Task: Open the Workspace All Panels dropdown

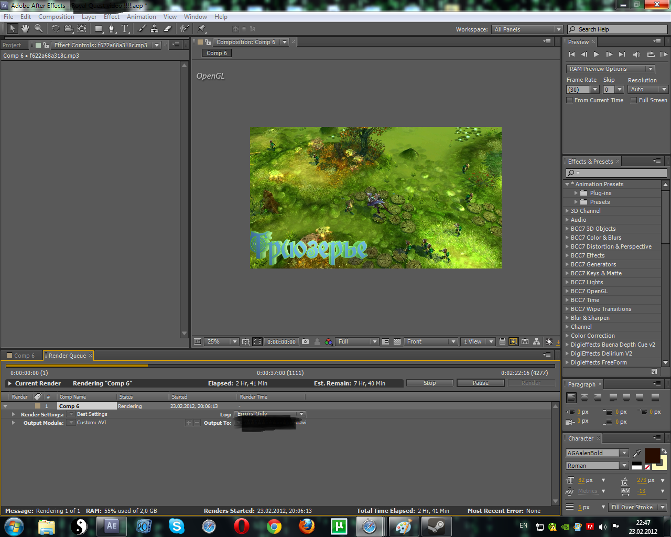Action: [x=527, y=29]
